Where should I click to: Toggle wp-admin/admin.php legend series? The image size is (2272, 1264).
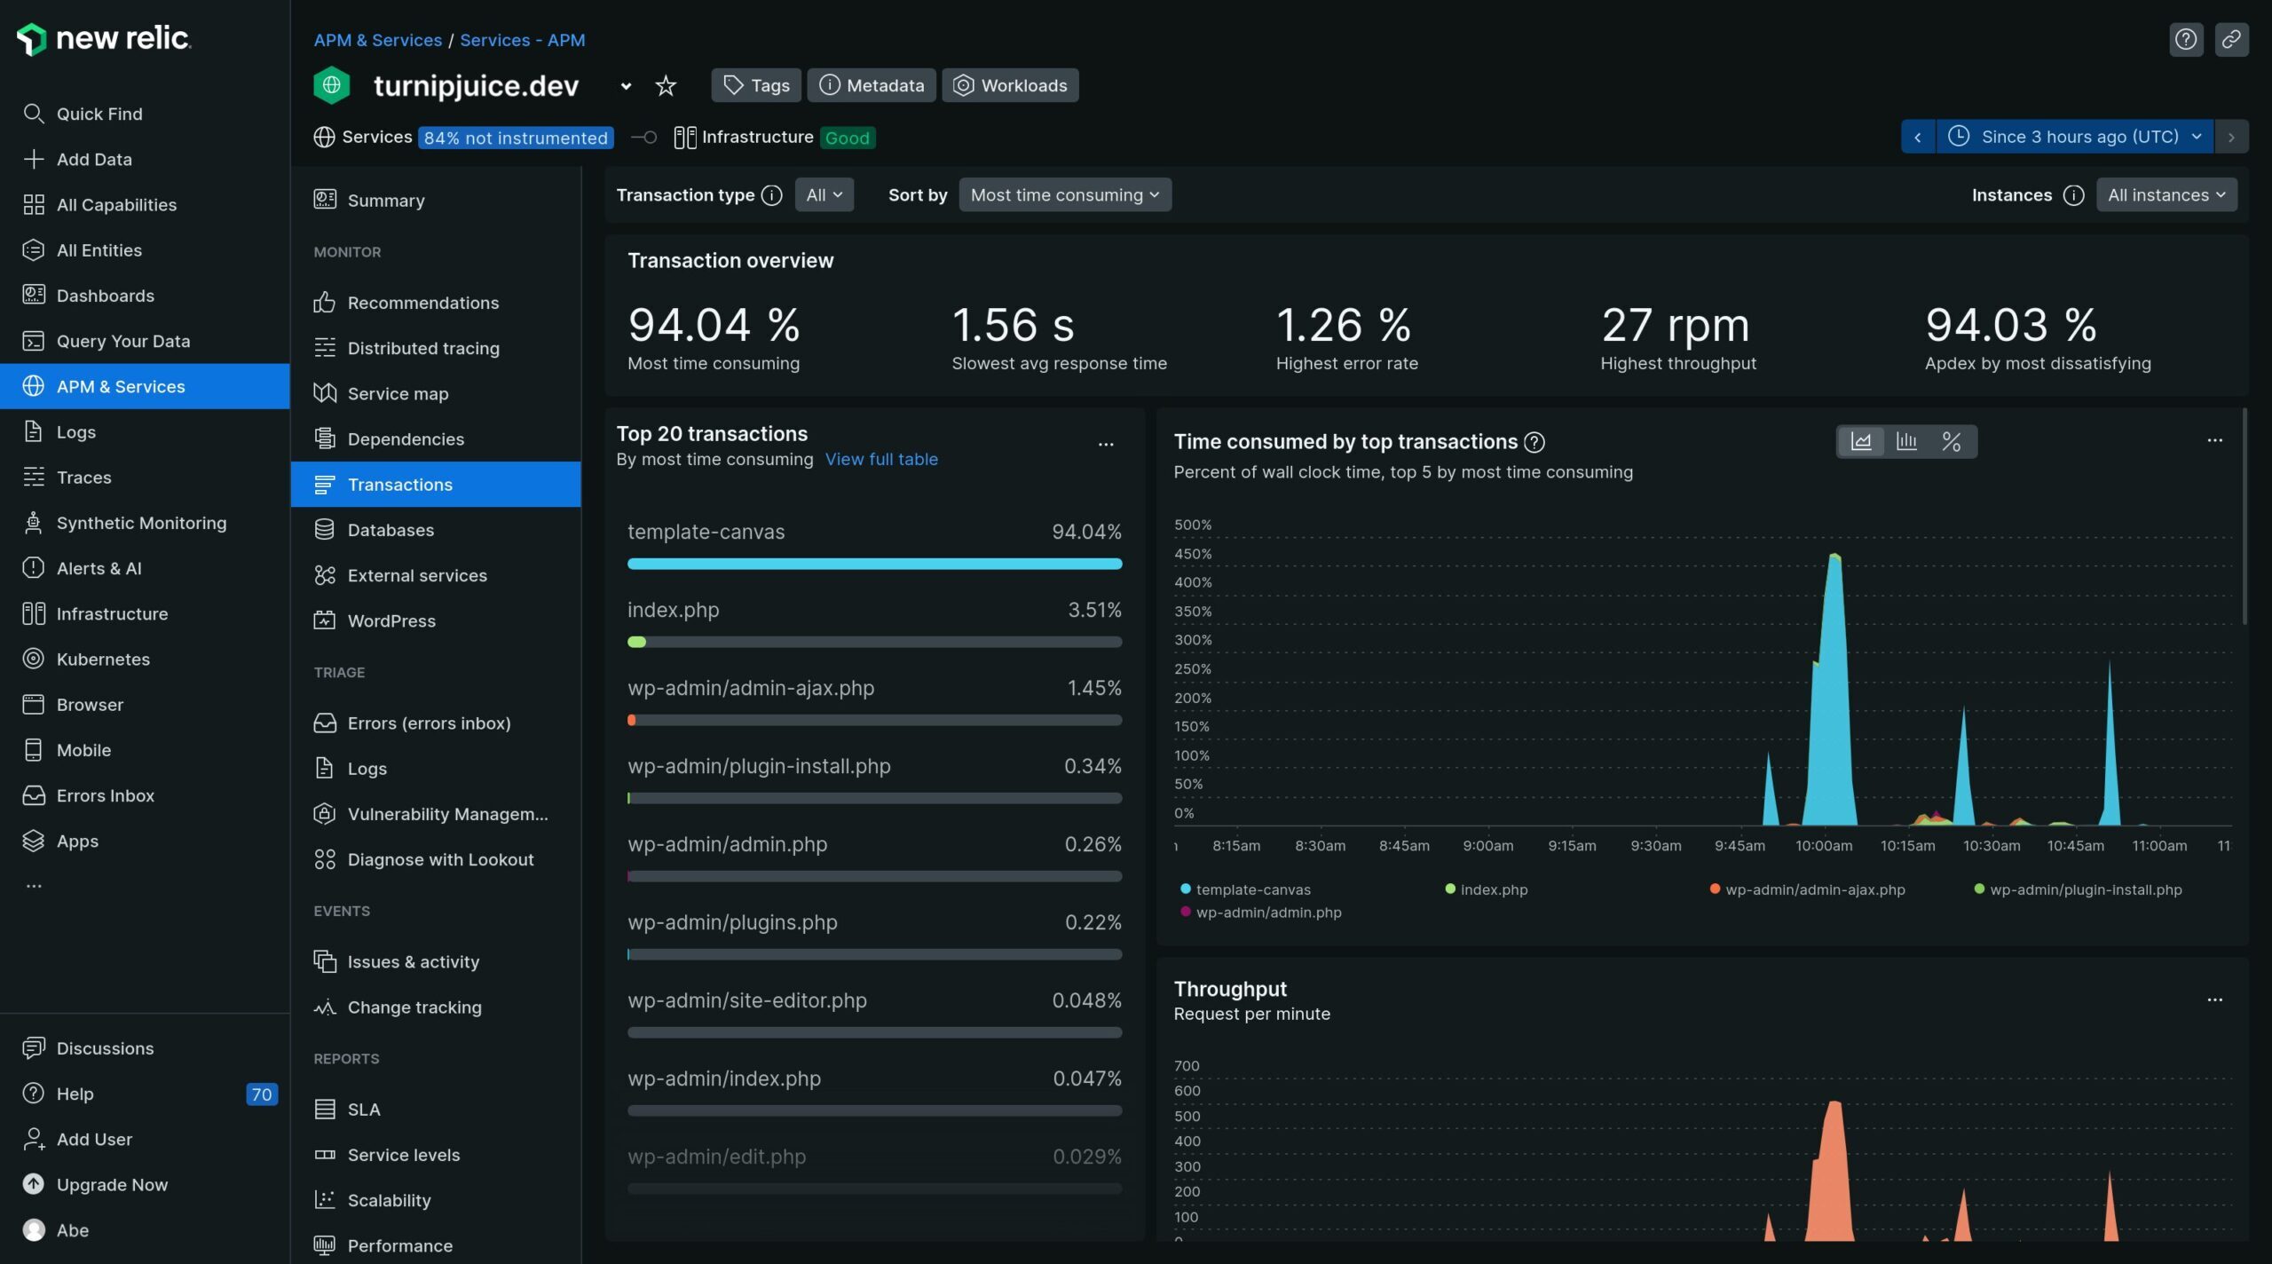point(1260,912)
